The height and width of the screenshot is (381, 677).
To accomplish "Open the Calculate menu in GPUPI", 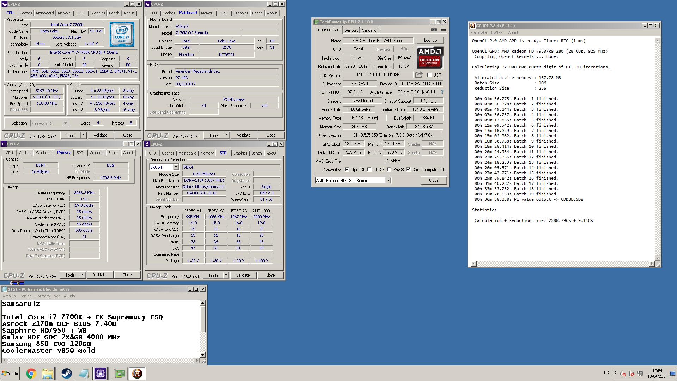I will pyautogui.click(x=479, y=32).
